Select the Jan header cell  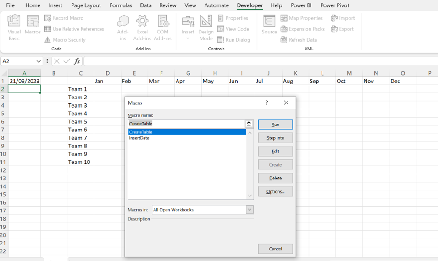tap(107, 81)
